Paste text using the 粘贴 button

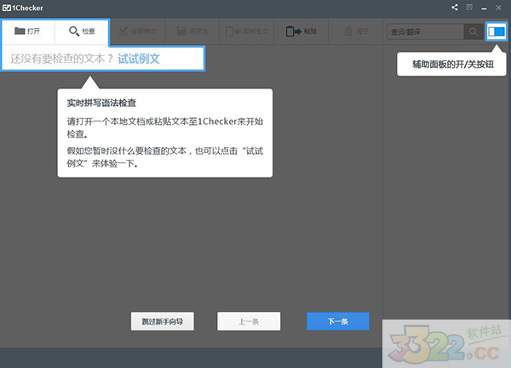coord(301,31)
